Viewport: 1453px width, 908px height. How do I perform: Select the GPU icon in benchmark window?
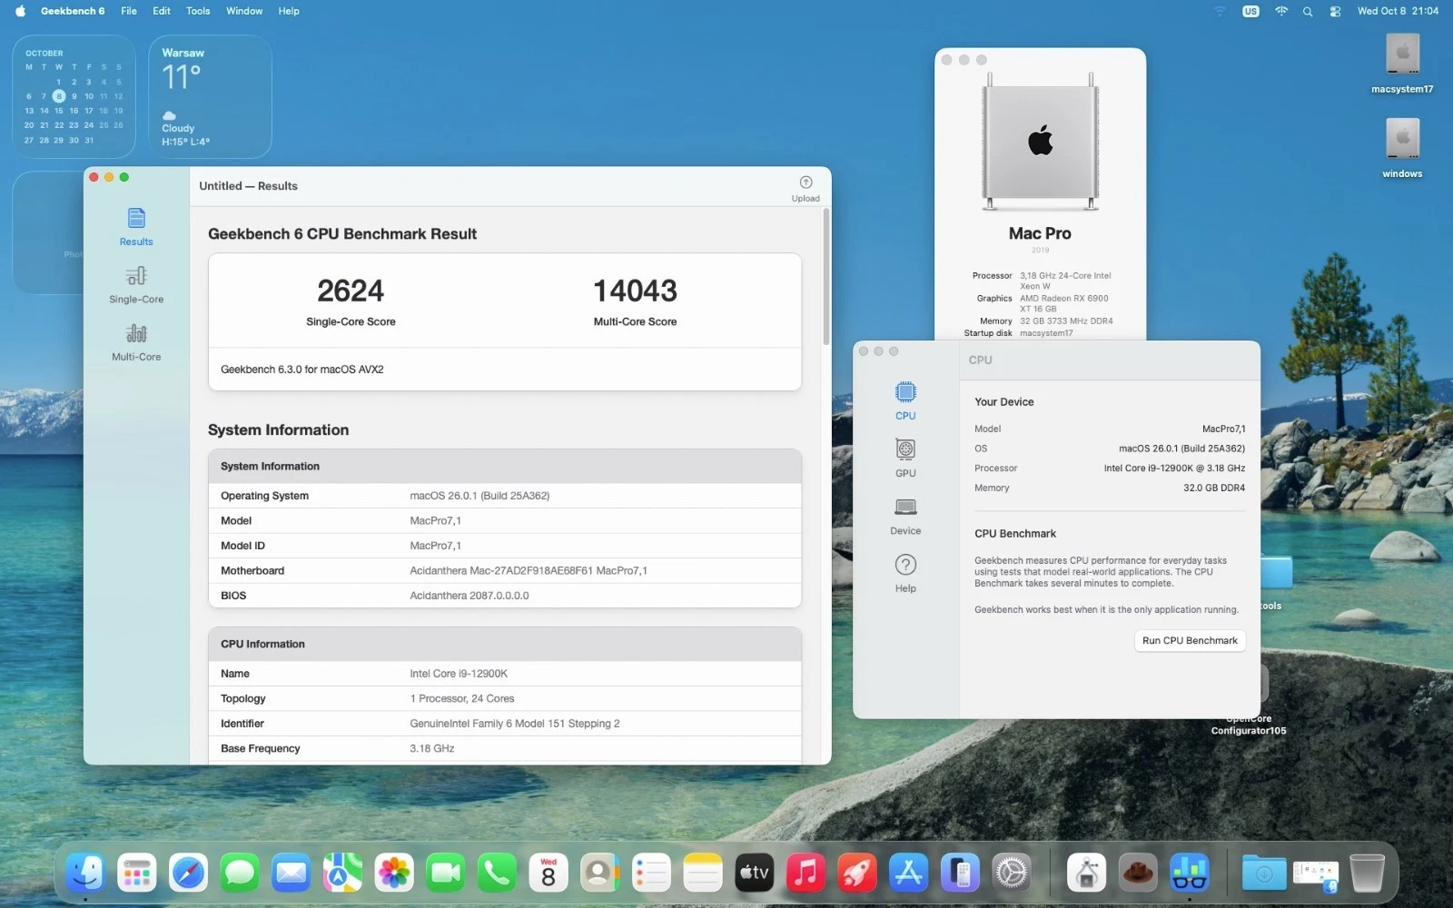pyautogui.click(x=905, y=458)
